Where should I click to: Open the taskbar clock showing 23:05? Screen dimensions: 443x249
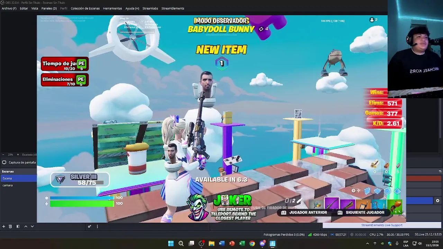pos(432,243)
